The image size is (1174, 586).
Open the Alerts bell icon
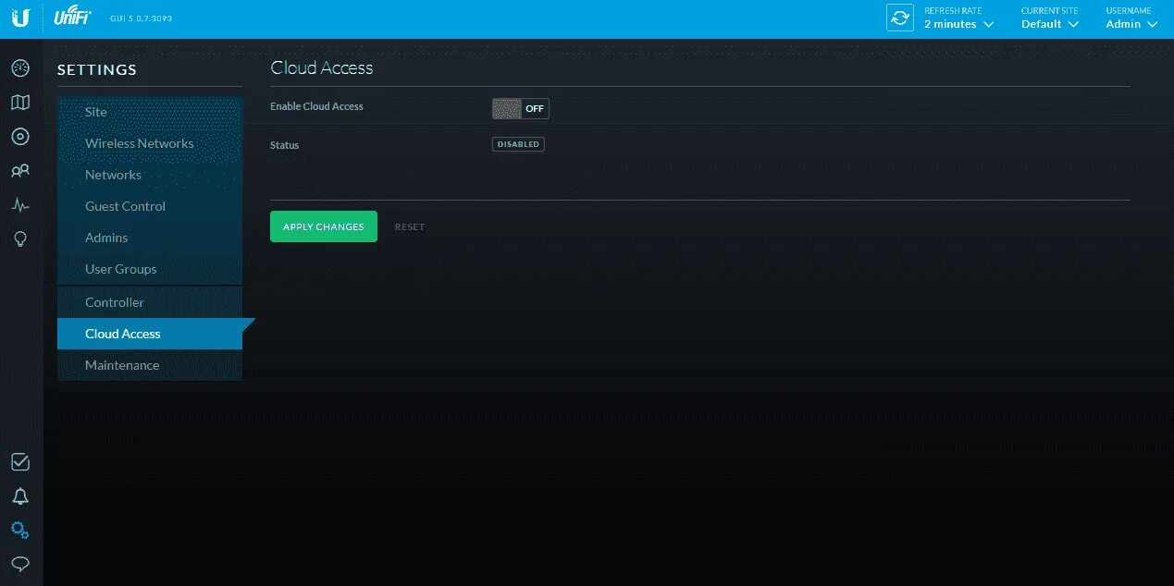(20, 496)
